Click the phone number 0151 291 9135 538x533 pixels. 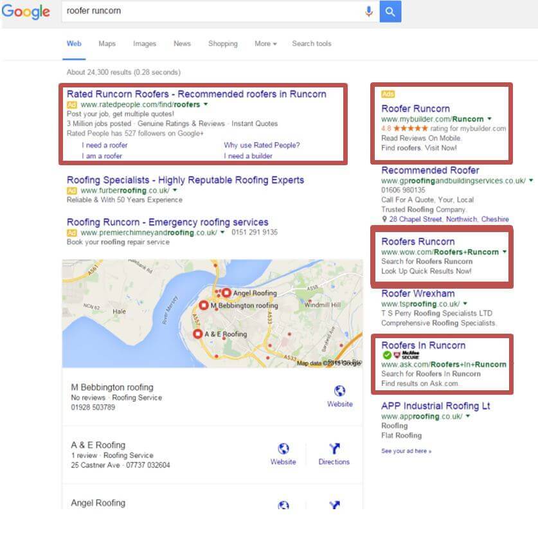pyautogui.click(x=255, y=232)
